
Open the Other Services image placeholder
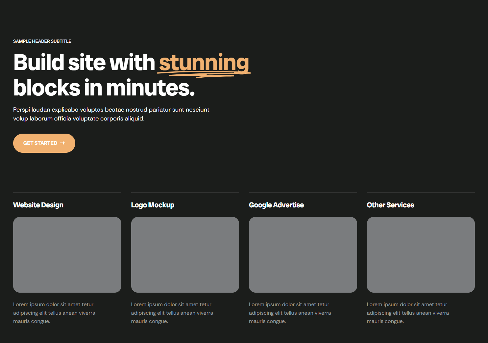tap(421, 254)
